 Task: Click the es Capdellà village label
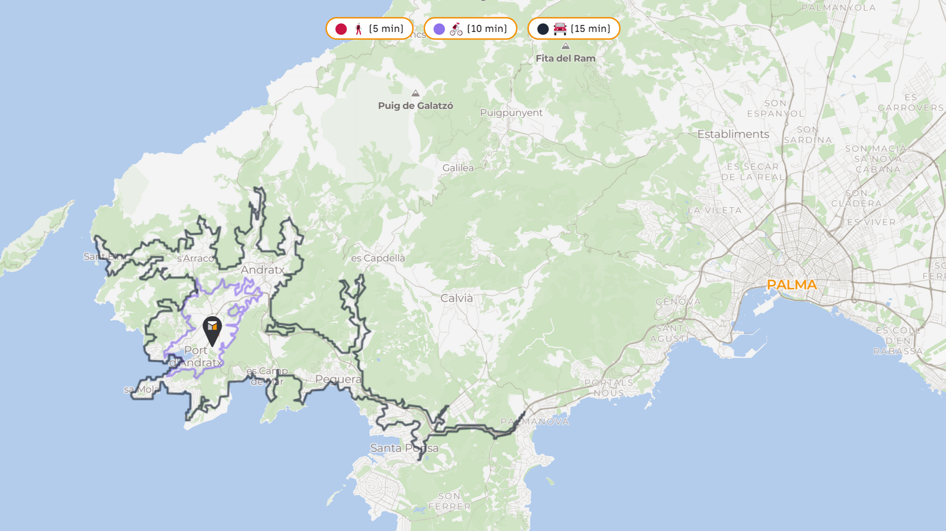click(x=377, y=258)
